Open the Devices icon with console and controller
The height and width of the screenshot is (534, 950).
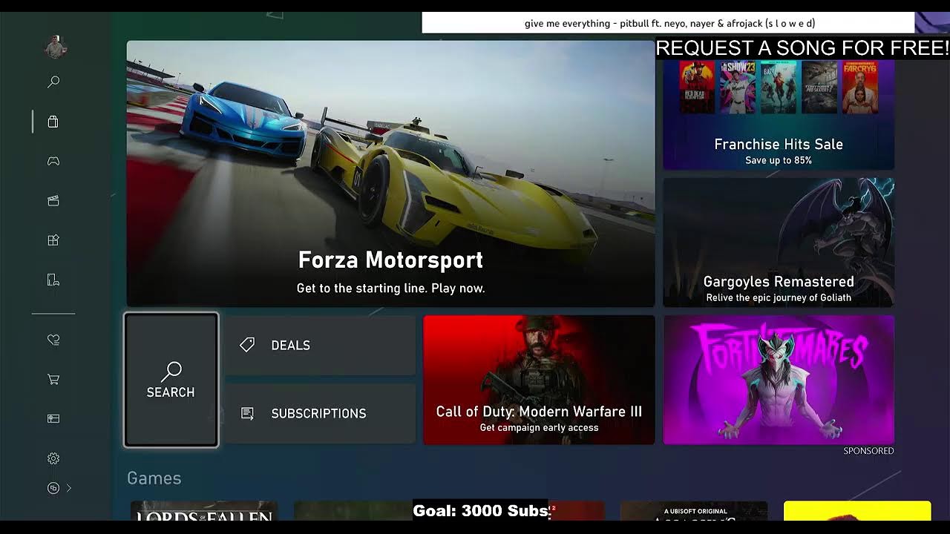53,280
